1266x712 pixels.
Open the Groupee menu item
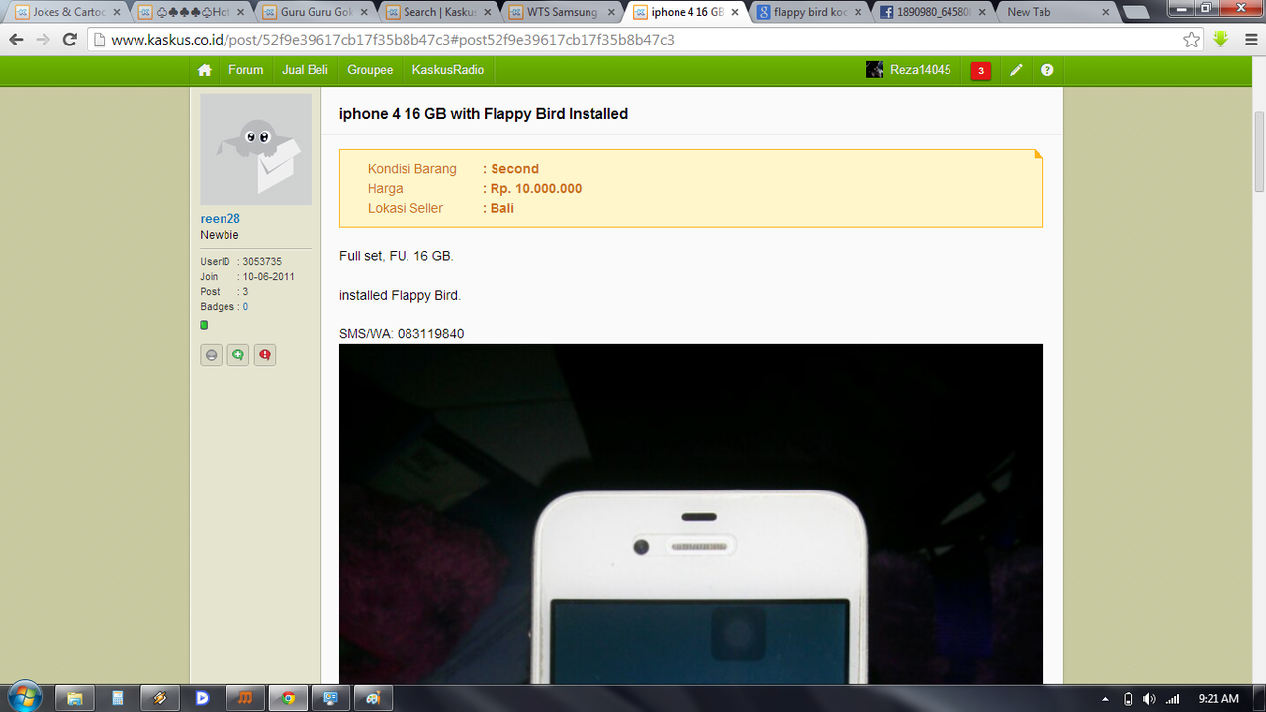(x=370, y=70)
